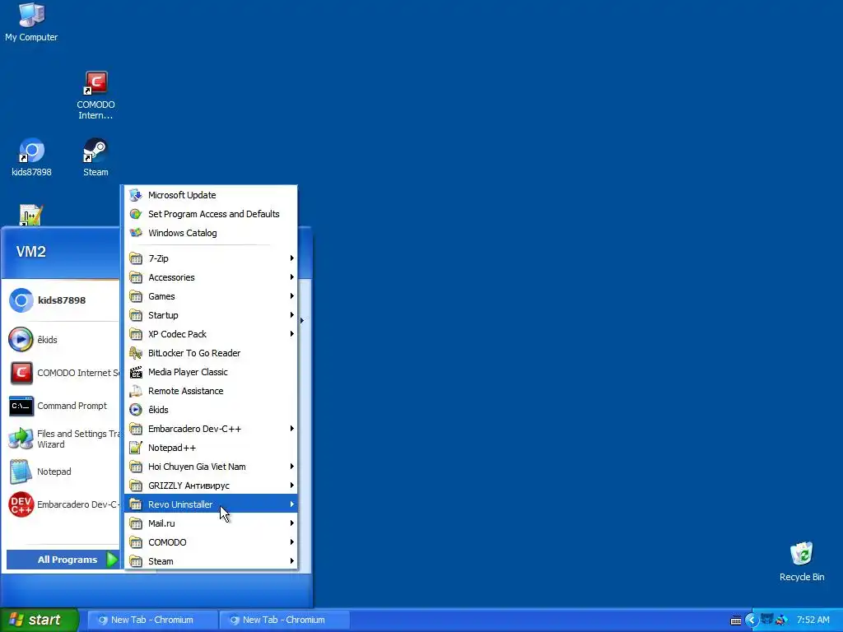Screen dimensions: 843x632
Task: Click Set Program Access and Defaults icon
Action: coord(136,214)
